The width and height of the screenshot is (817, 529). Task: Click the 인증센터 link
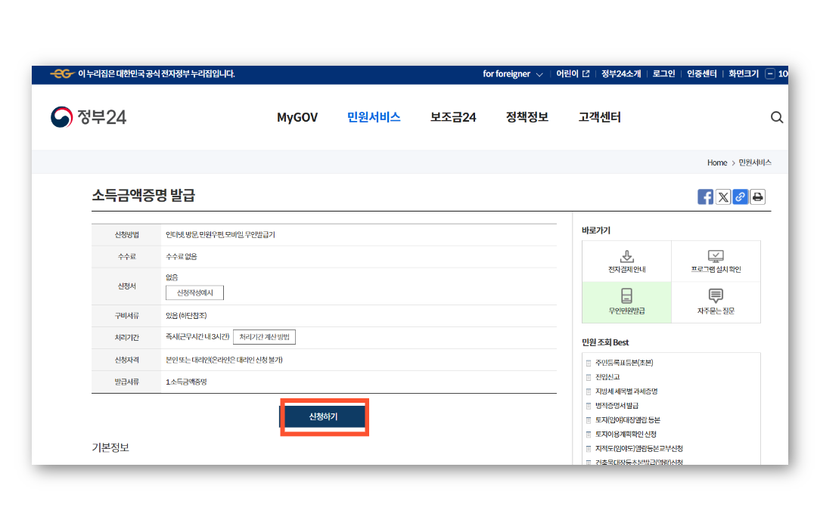pyautogui.click(x=701, y=74)
